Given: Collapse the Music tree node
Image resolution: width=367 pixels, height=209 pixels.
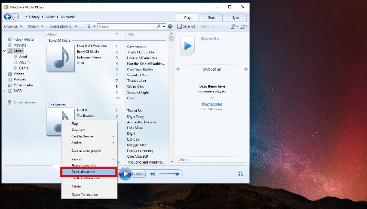Looking at the screenshot, I should 5,51.
